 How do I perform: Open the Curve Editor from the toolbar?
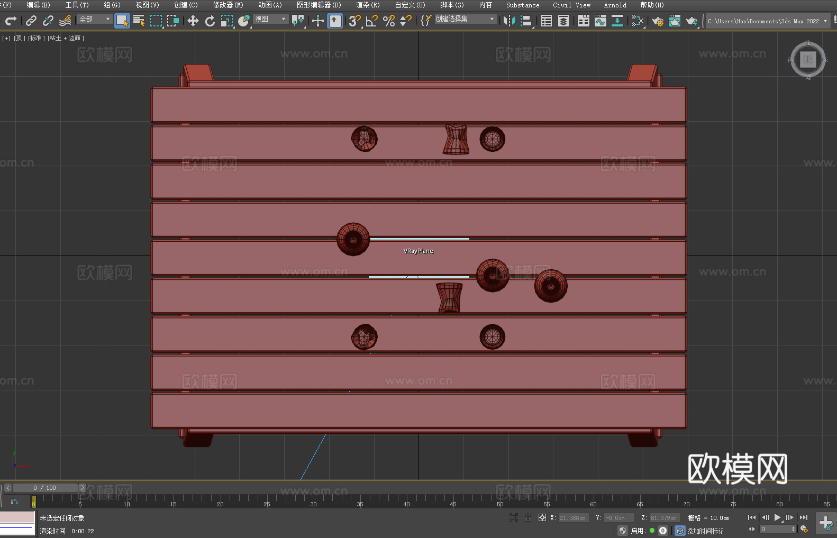[600, 21]
